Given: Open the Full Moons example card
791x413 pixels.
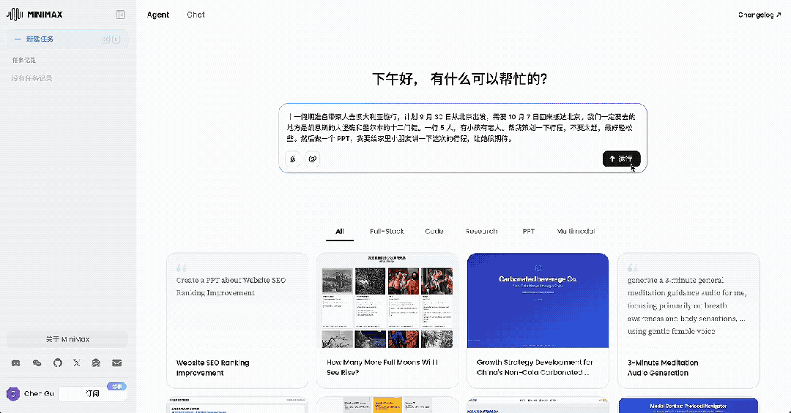Looking at the screenshot, I should pos(387,320).
